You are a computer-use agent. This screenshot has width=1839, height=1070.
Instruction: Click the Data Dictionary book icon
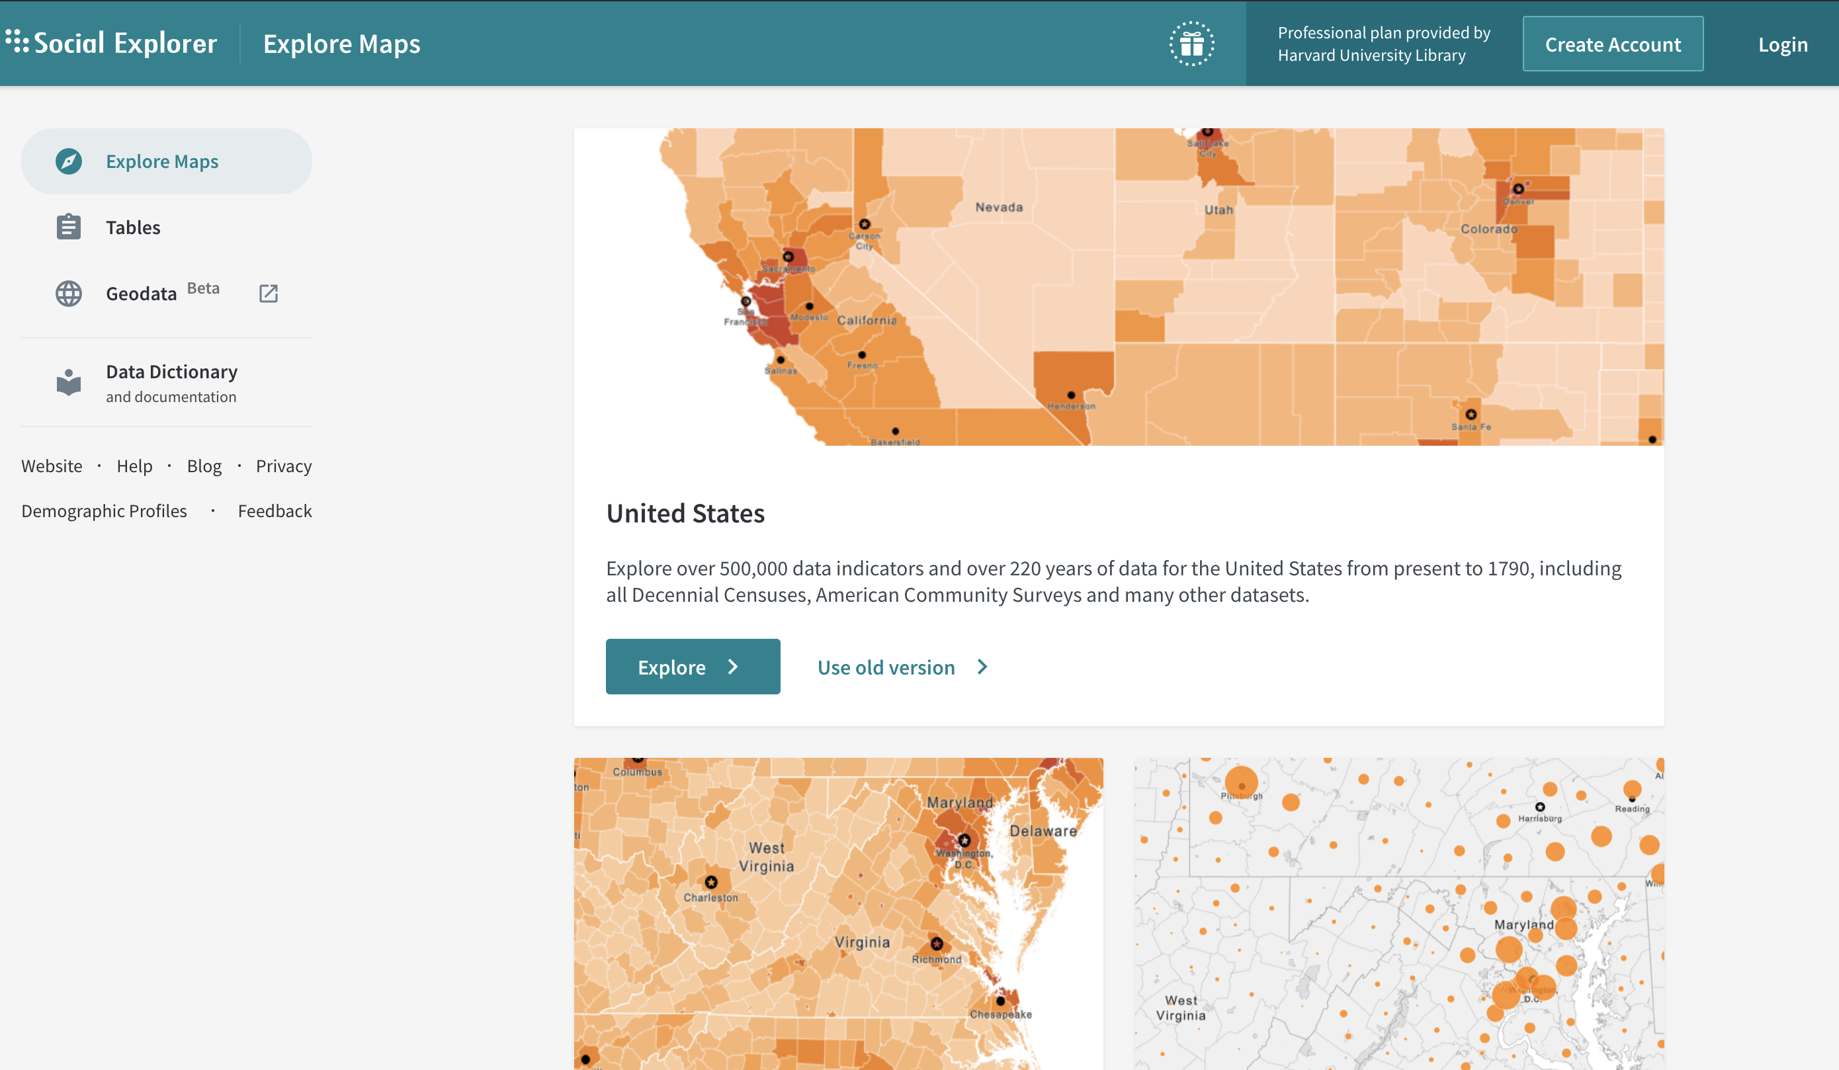coord(69,382)
